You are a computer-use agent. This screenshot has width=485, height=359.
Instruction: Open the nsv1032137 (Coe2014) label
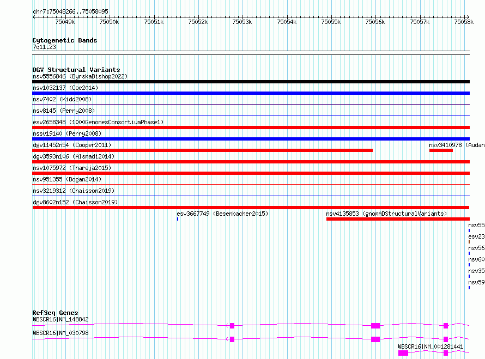point(65,88)
